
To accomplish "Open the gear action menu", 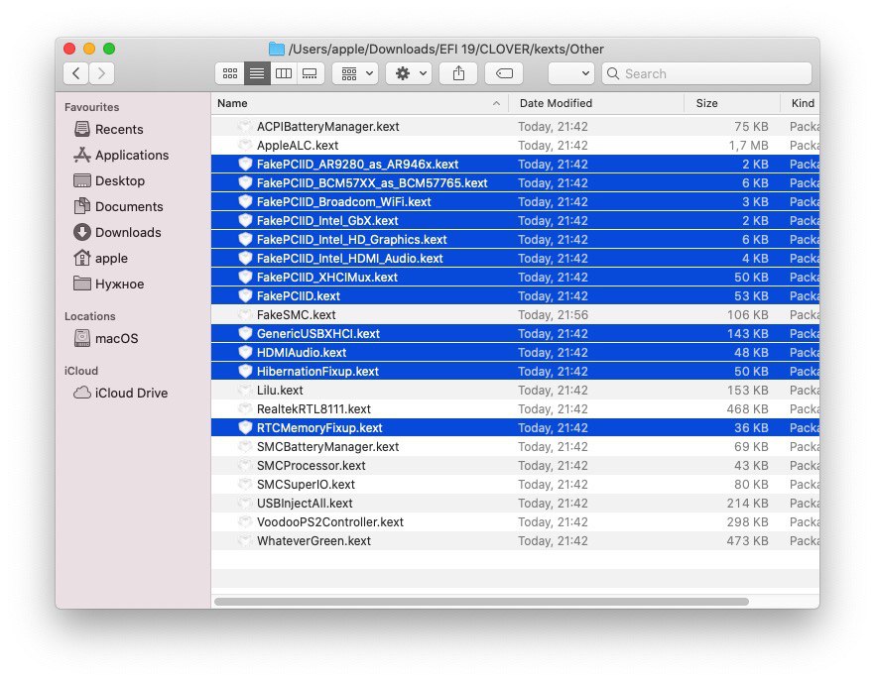I will pos(409,73).
